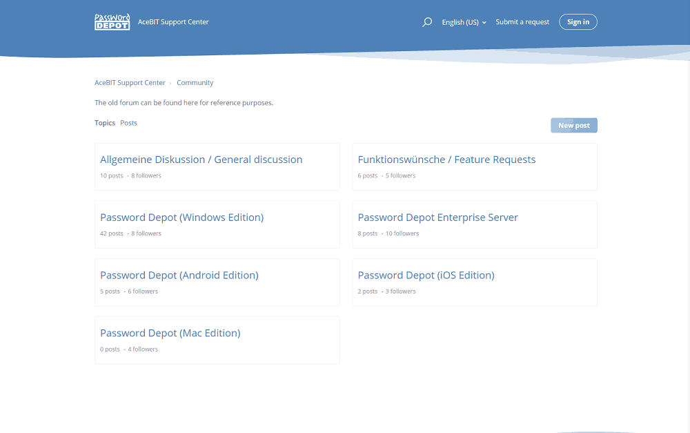
Task: Click '4 followers' under Mac Edition
Action: (143, 349)
